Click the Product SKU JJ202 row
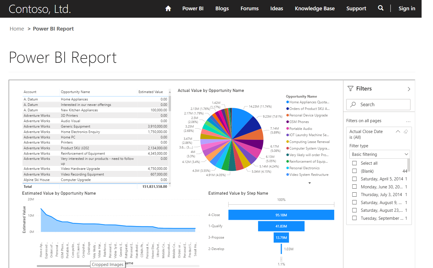Image resolution: width=433 pixels, height=268 pixels. click(x=95, y=148)
